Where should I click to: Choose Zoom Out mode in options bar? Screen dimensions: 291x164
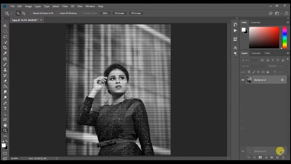[x=24, y=13]
